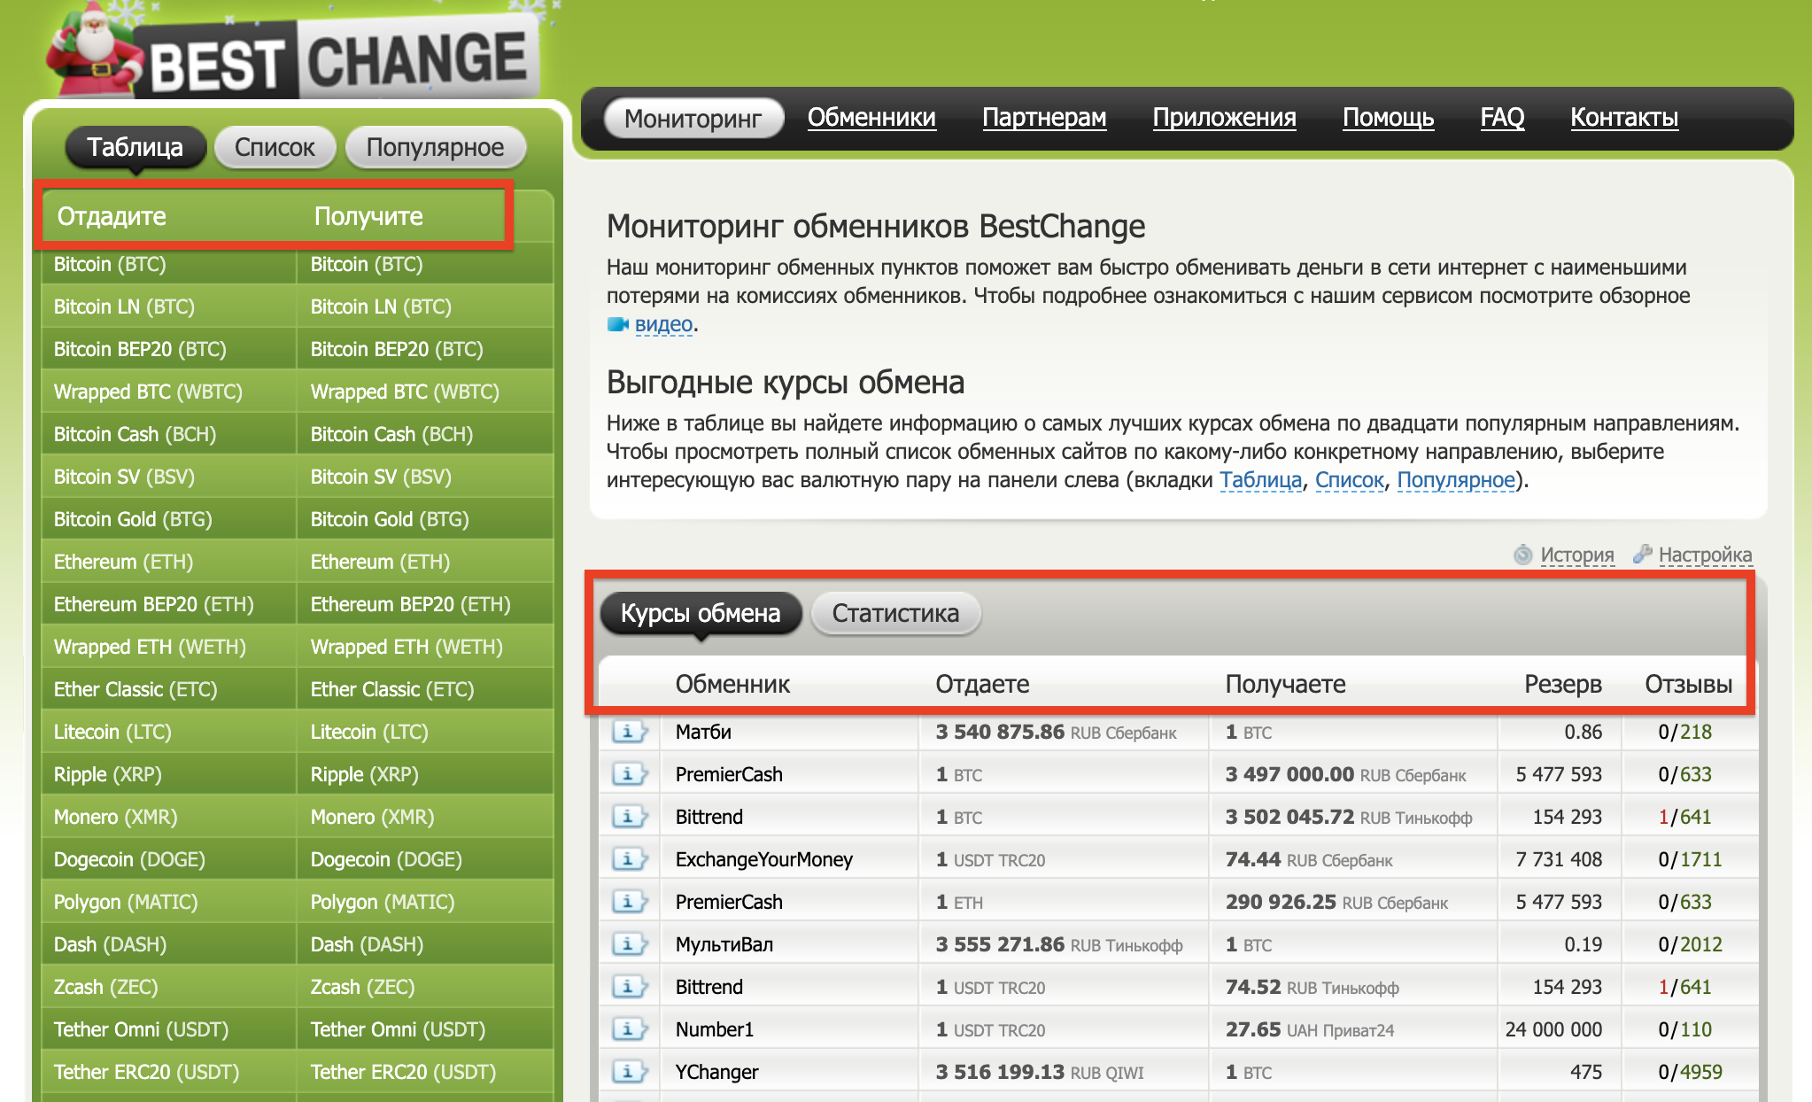
Task: Click the Number1 exchanger name
Action: tap(714, 1029)
